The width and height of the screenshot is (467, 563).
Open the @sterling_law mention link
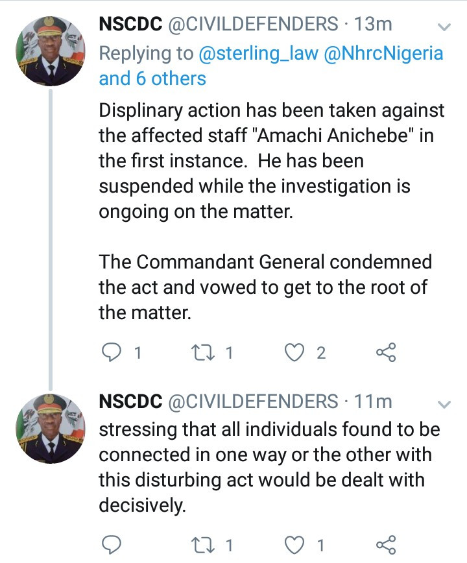coord(258,53)
